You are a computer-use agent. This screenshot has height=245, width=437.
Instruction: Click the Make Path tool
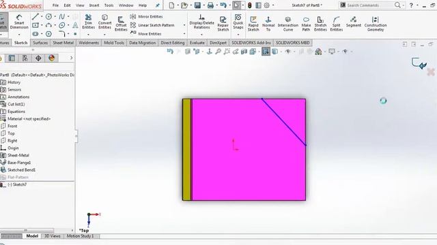pos(306,23)
